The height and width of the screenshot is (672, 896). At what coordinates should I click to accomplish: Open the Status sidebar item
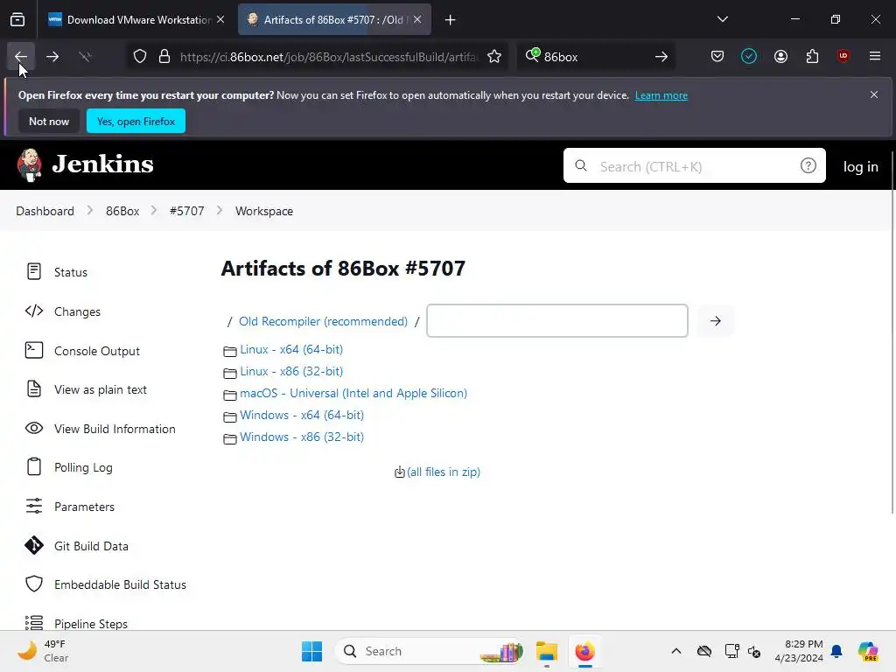[x=70, y=272]
